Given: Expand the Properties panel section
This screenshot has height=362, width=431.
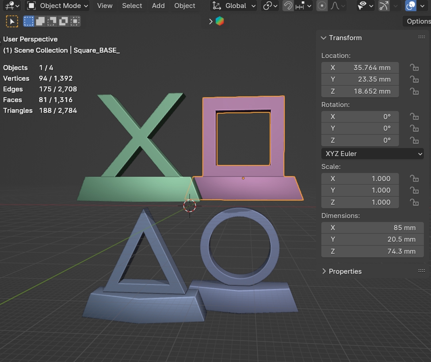Looking at the screenshot, I should (345, 271).
